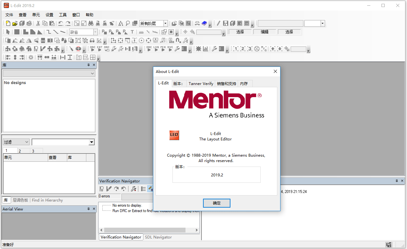The height and width of the screenshot is (249, 407).
Task: Click the numbered 1 step icon
Action: pyautogui.click(x=236, y=49)
